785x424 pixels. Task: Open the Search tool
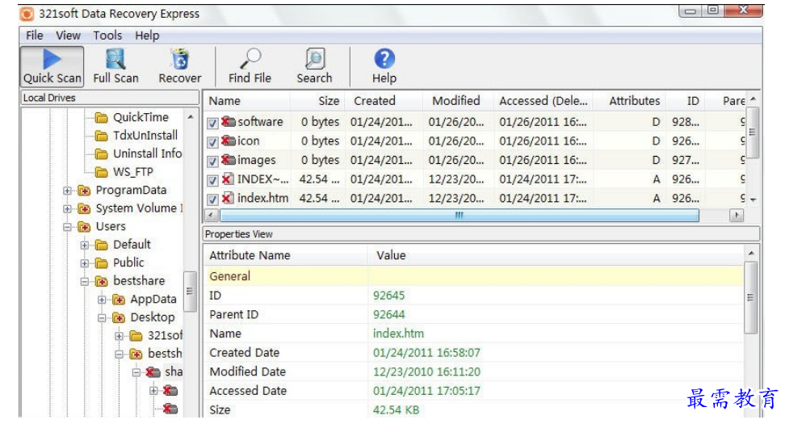point(314,66)
